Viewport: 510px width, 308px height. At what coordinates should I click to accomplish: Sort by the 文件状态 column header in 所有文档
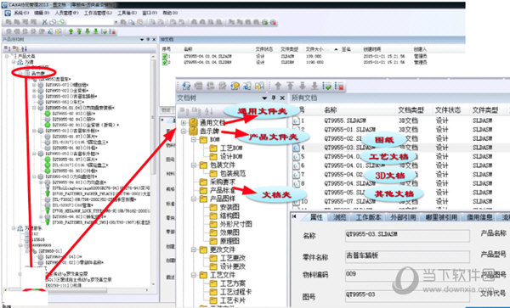click(448, 110)
